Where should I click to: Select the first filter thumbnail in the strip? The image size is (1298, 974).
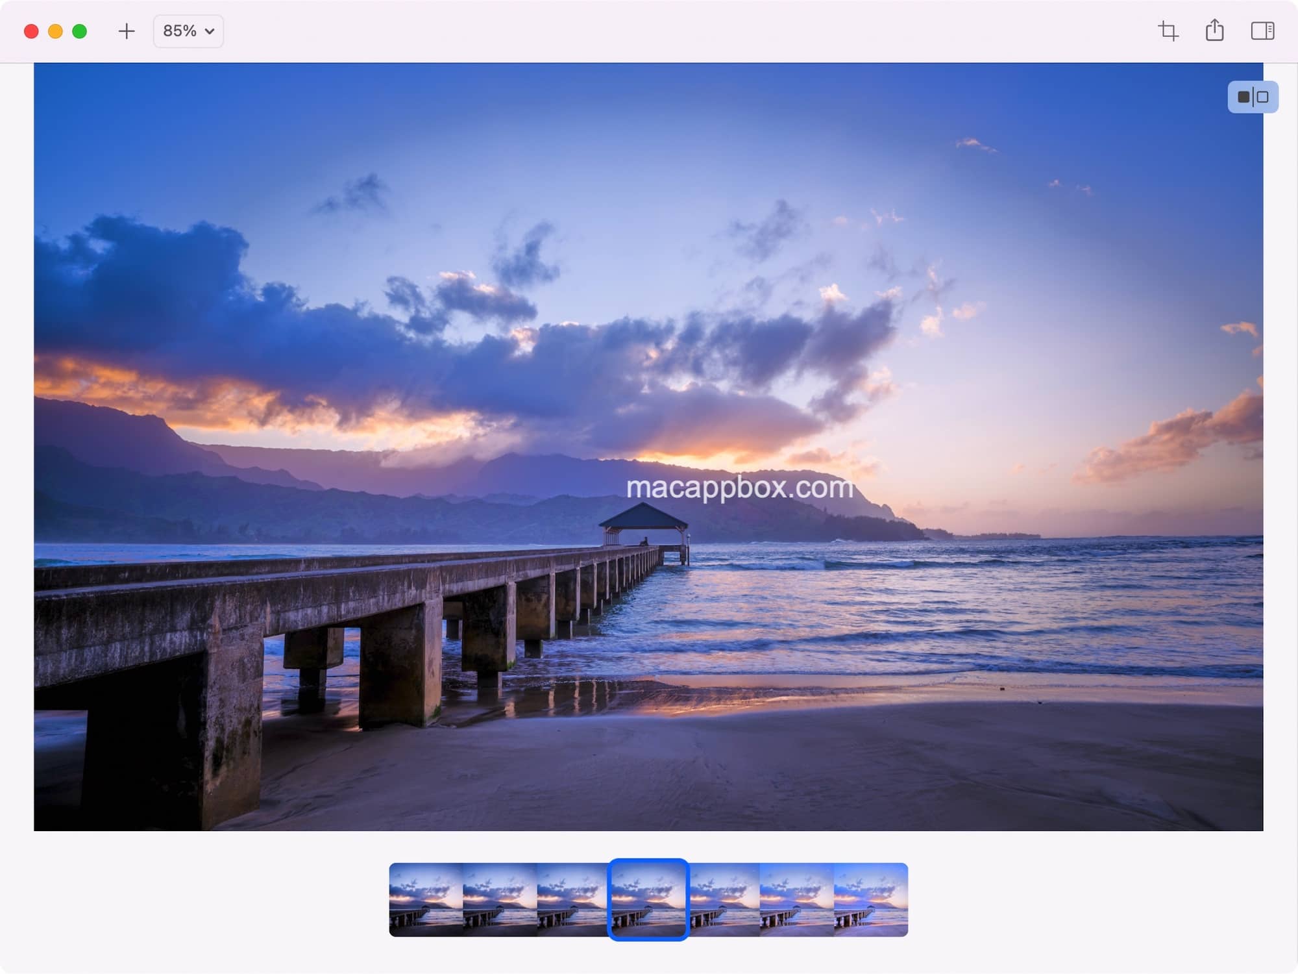[426, 899]
